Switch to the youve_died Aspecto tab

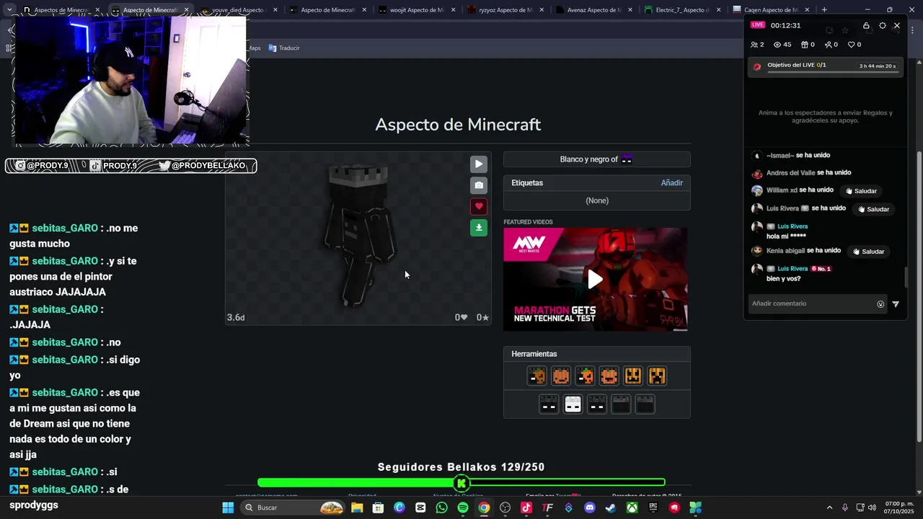pyautogui.click(x=238, y=10)
